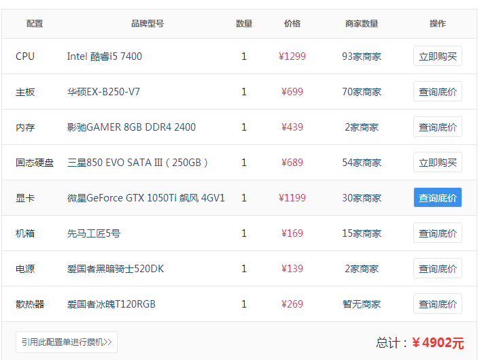482x360 pixels.
Task: Click 数量 column header
Action: click(244, 24)
